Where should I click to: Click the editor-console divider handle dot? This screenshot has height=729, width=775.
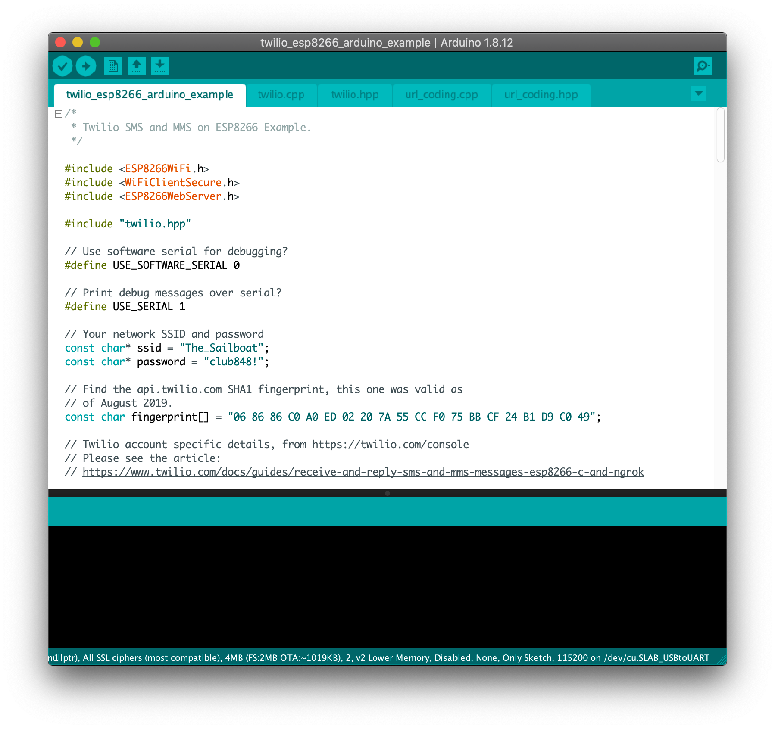click(387, 493)
